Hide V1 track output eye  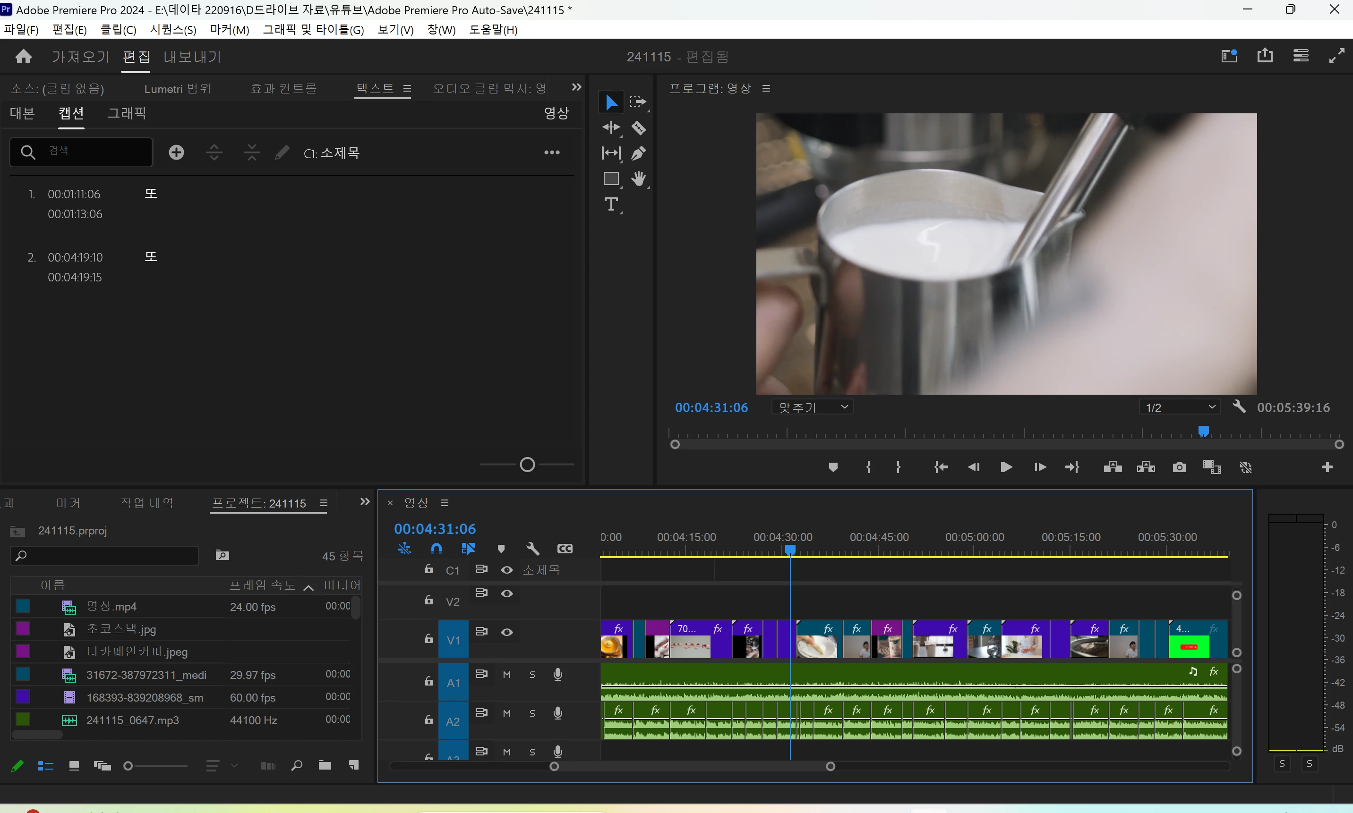(506, 632)
